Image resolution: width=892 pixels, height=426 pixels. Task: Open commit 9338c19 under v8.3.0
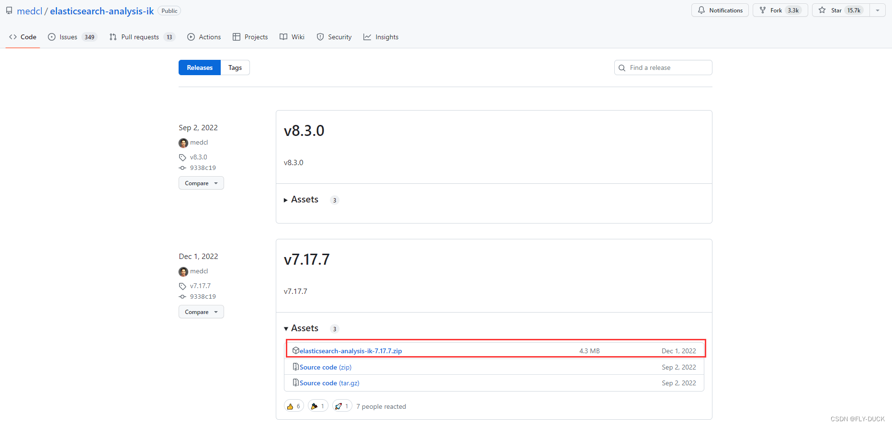click(x=203, y=168)
